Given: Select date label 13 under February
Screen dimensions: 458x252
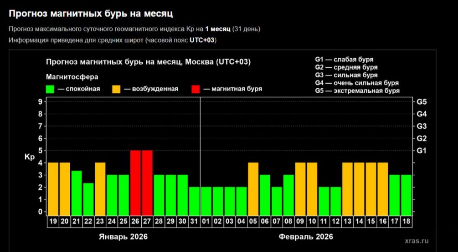Looking at the screenshot, I should (348, 221).
